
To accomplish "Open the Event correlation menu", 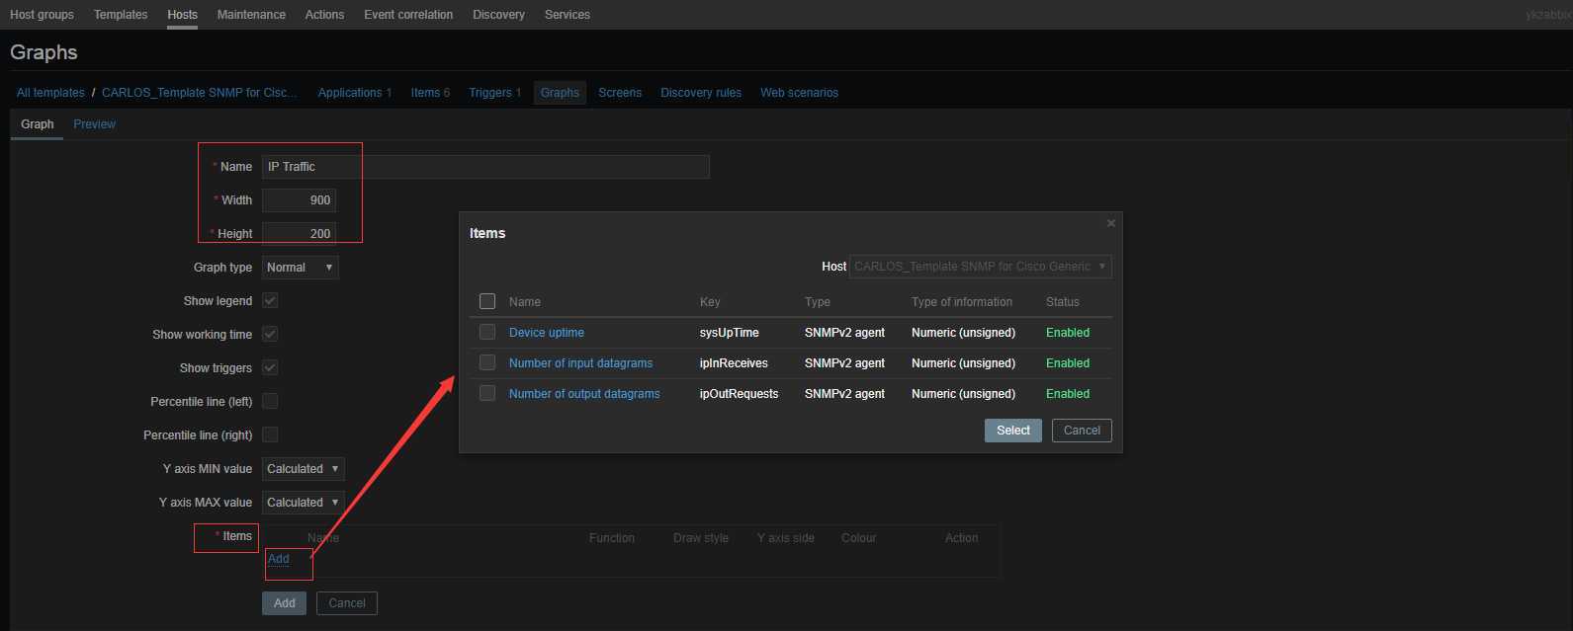I will 408,15.
